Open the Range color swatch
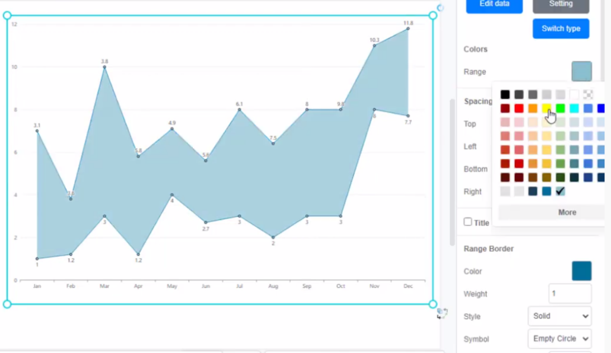 click(x=581, y=72)
